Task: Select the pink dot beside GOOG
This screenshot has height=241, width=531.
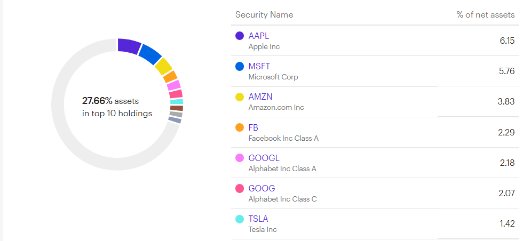Action: [240, 188]
